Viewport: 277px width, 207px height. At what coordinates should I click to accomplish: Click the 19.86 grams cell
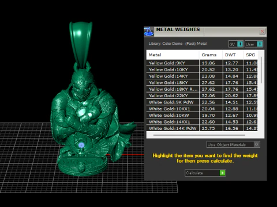211,63
